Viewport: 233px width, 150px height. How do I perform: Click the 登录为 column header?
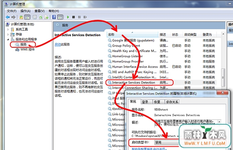tap(209, 34)
